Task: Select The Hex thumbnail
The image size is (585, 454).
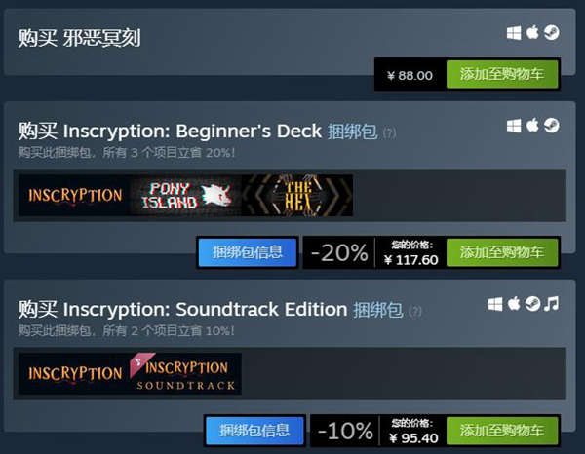Action: point(296,195)
